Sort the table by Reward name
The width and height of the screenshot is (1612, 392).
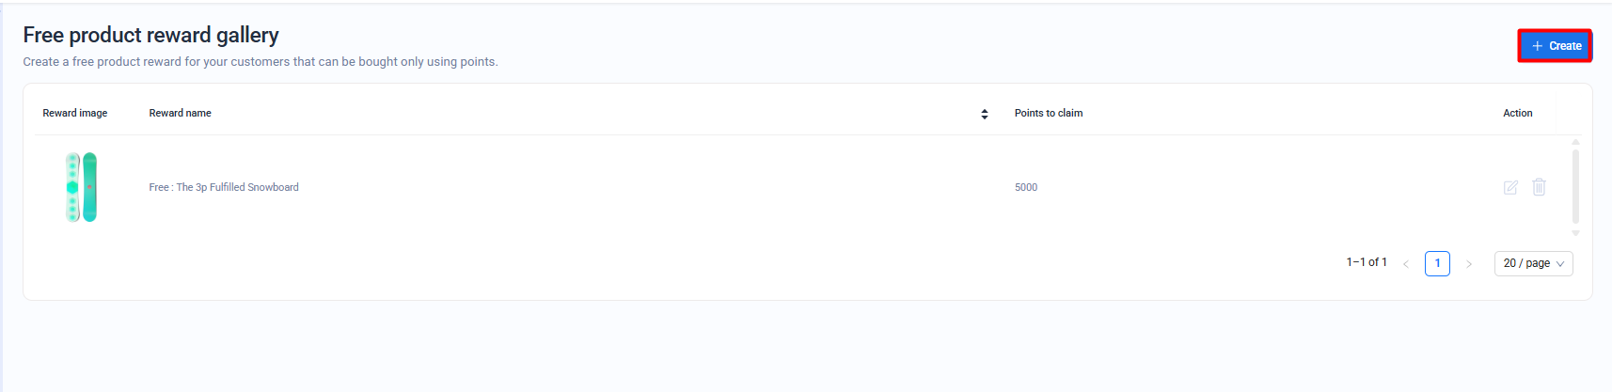pos(984,114)
